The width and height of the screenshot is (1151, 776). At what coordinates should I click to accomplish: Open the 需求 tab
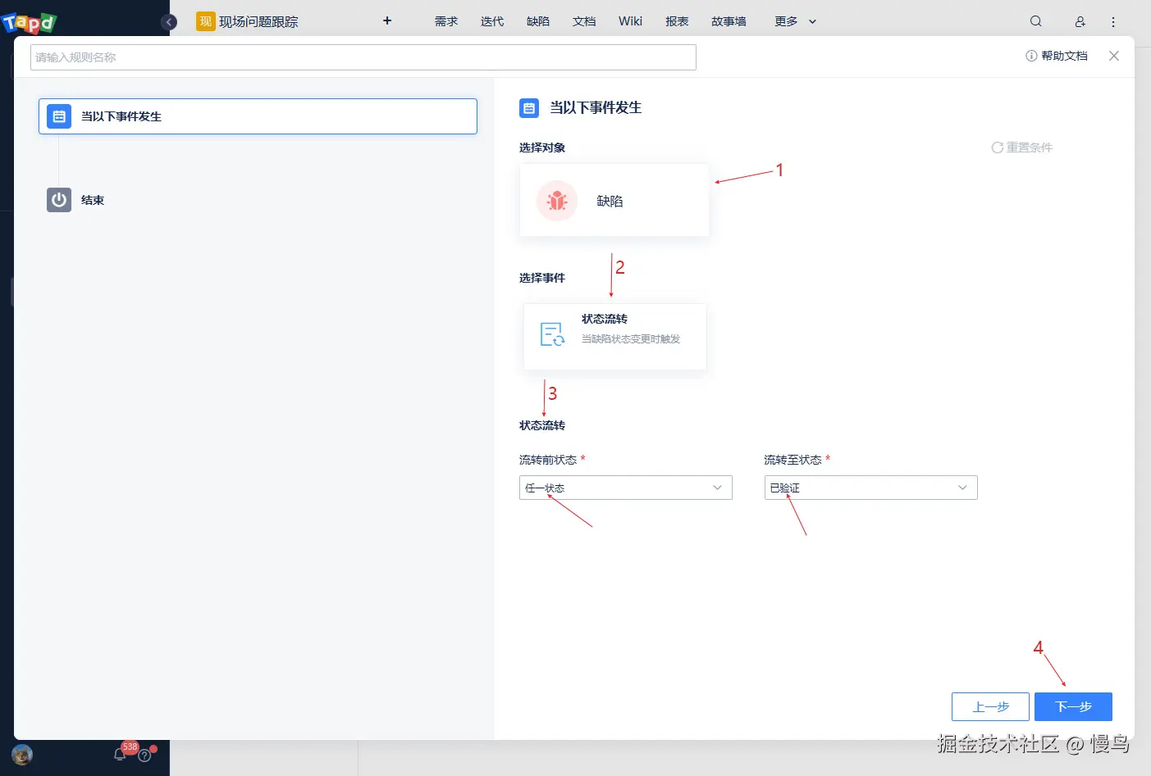[x=446, y=21]
